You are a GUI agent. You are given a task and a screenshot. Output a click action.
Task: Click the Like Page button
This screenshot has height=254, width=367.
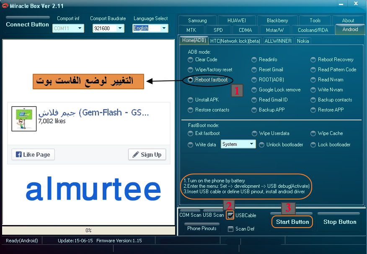pos(33,155)
